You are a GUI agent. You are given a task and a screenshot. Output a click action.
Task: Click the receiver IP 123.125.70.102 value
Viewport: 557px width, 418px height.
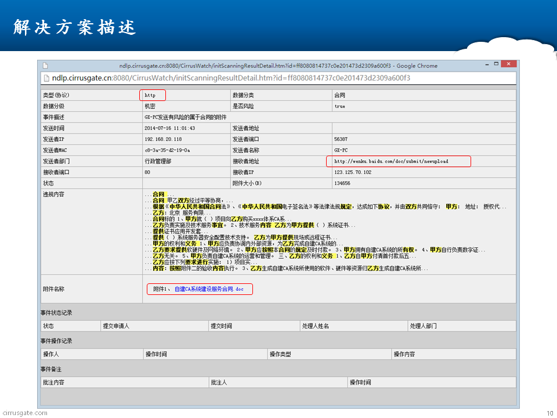[353, 172]
